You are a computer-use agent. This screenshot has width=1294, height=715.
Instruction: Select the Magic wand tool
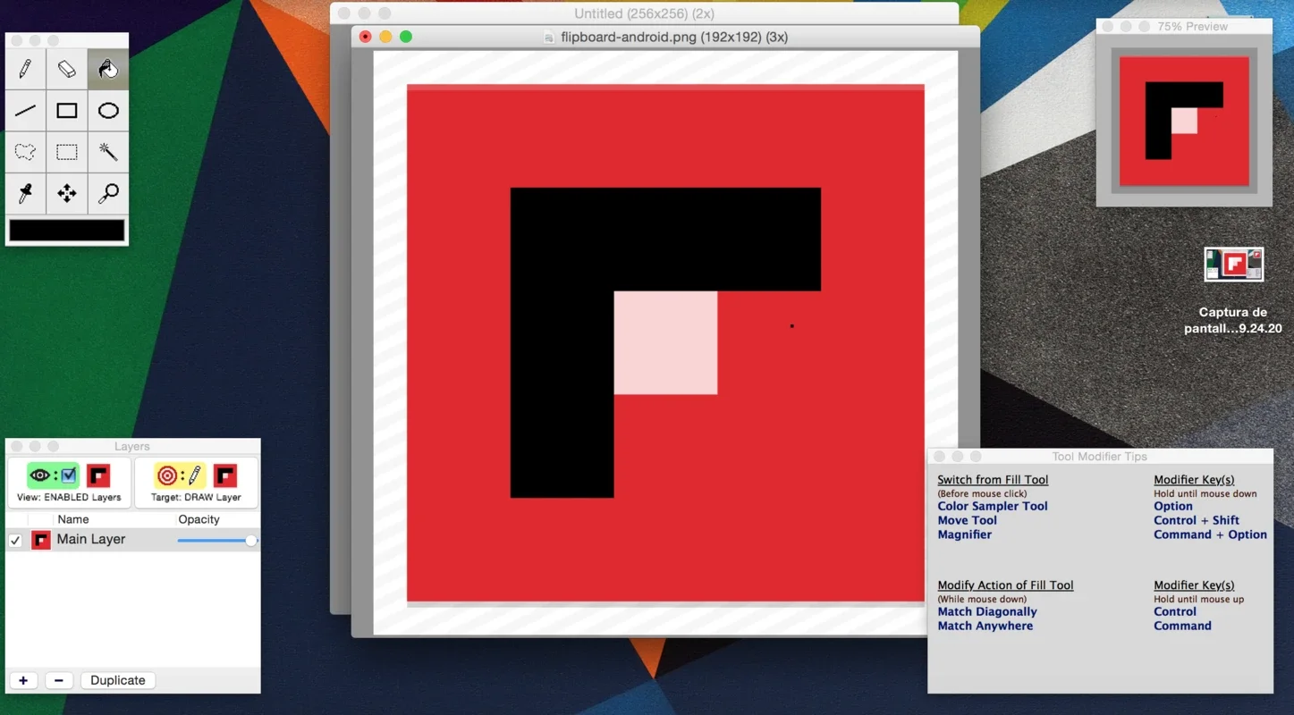pos(108,152)
